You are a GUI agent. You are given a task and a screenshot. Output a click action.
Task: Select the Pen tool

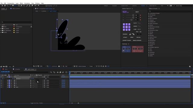[21, 6]
